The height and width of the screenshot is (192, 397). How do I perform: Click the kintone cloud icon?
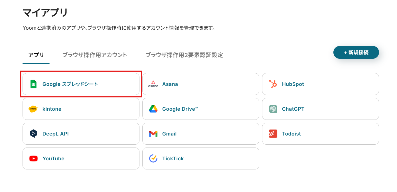(33, 109)
